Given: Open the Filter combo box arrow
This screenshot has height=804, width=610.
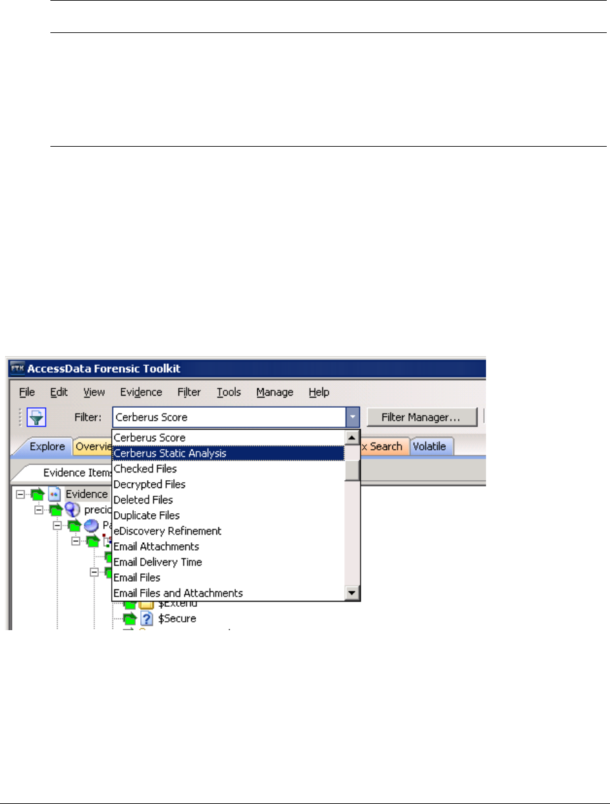Looking at the screenshot, I should click(x=352, y=417).
